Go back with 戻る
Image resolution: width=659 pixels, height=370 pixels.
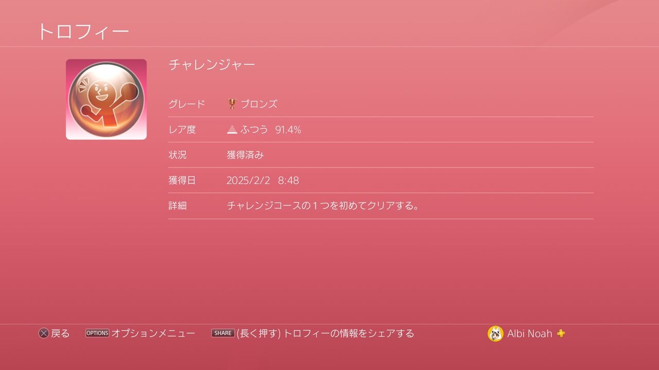click(x=60, y=334)
